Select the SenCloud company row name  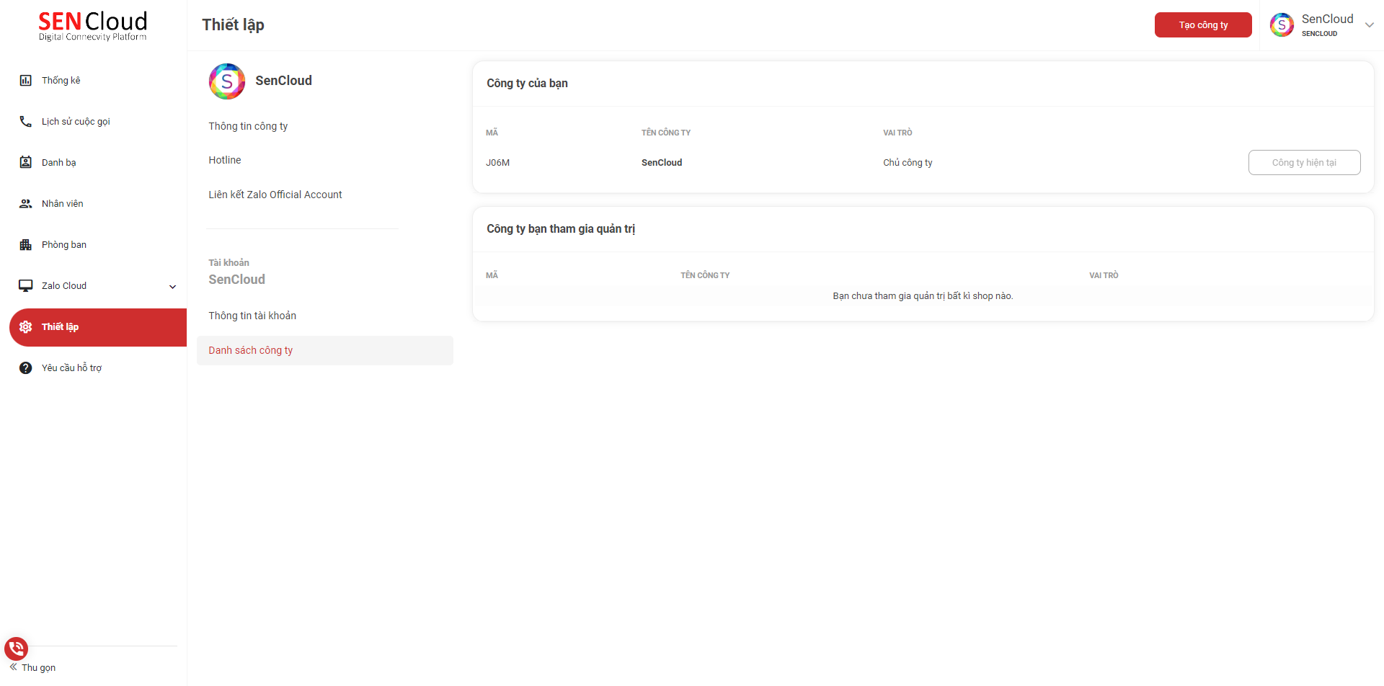(x=661, y=163)
